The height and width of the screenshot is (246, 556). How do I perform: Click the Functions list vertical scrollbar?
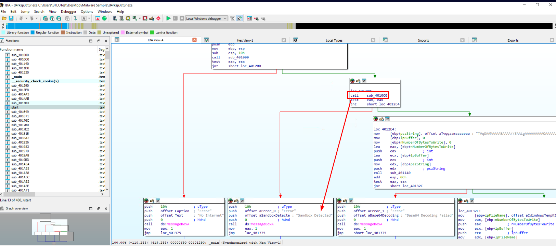107,120
